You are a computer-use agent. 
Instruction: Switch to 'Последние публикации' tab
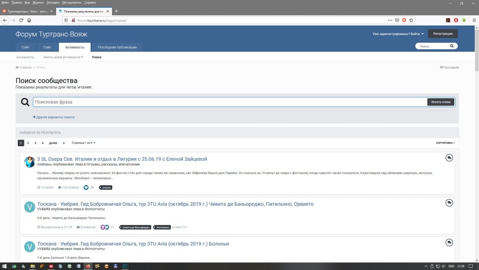[x=117, y=47]
